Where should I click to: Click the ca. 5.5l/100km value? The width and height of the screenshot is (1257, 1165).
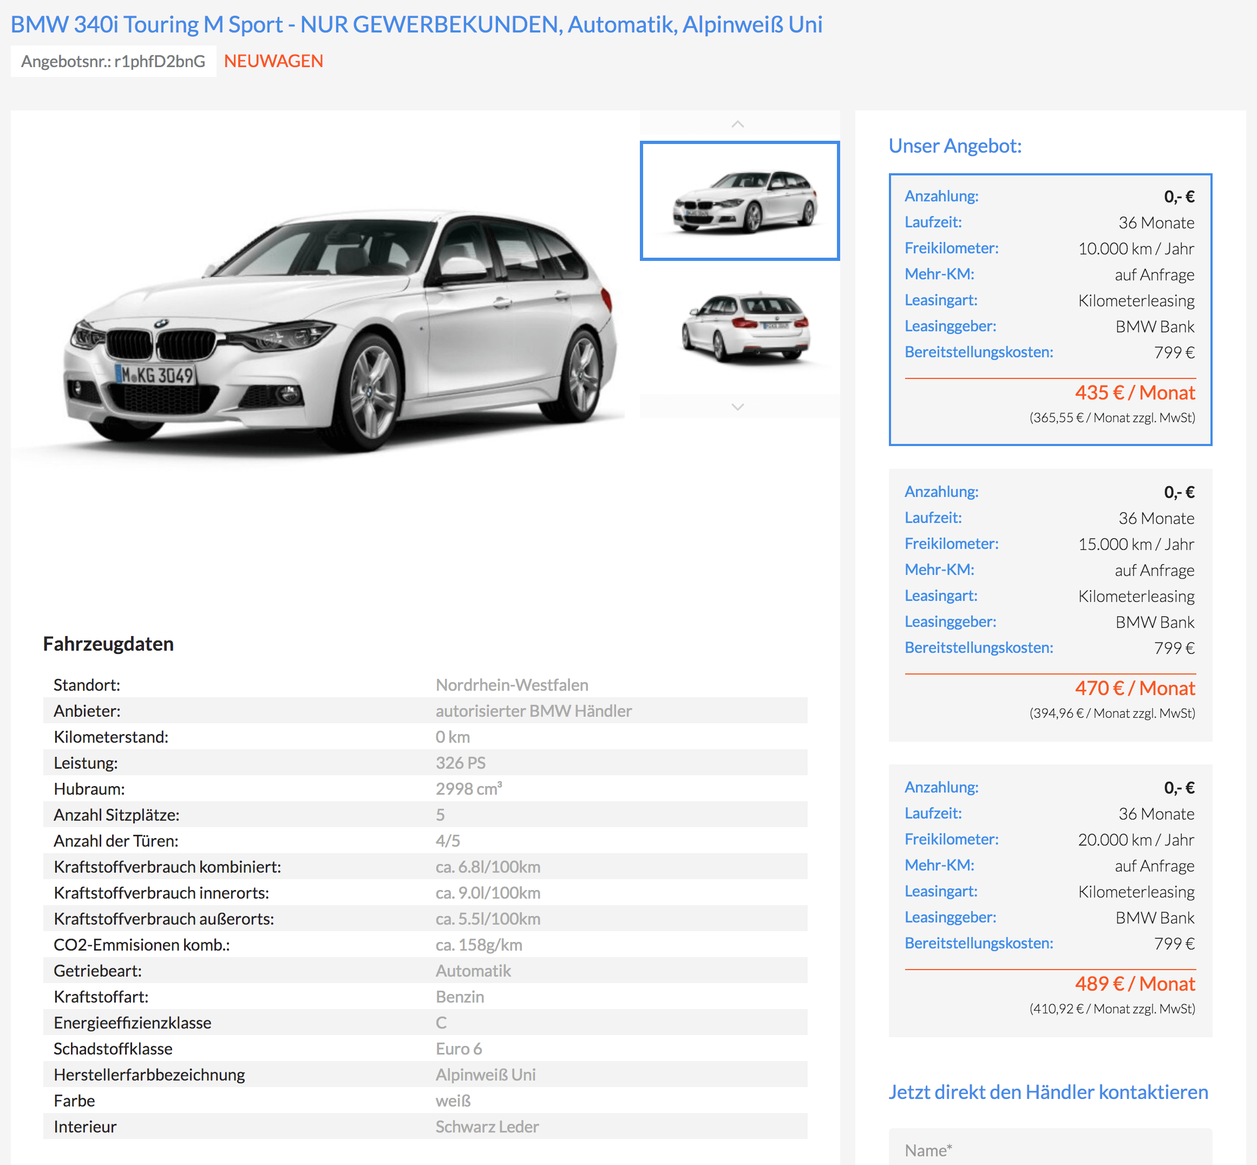[488, 919]
